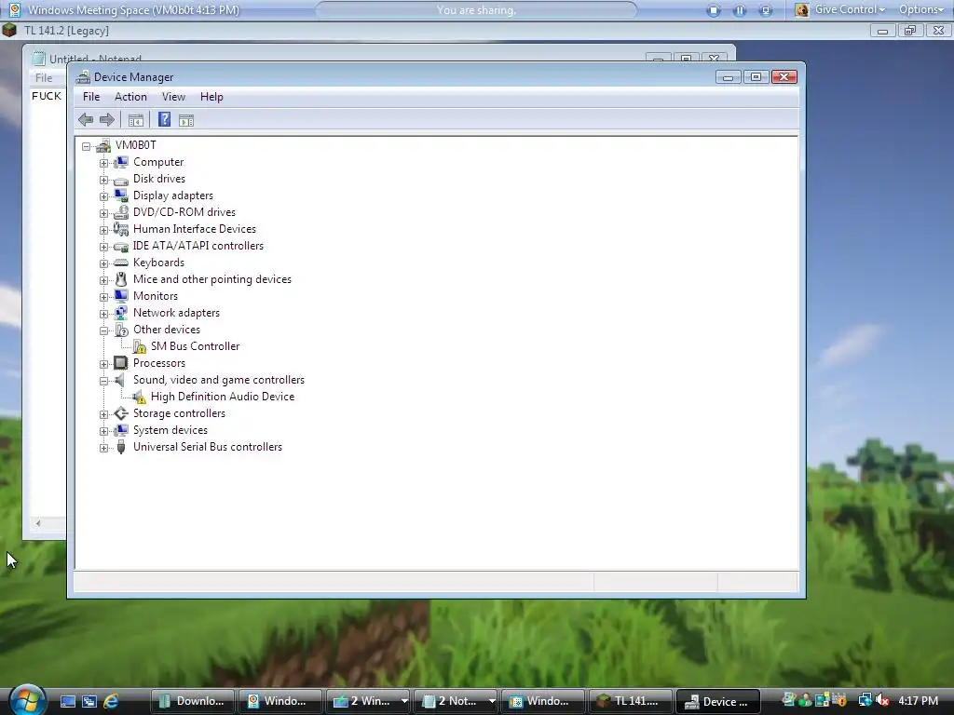Viewport: 954px width, 715px height.
Task: Open the Help menu
Action: coord(211,97)
